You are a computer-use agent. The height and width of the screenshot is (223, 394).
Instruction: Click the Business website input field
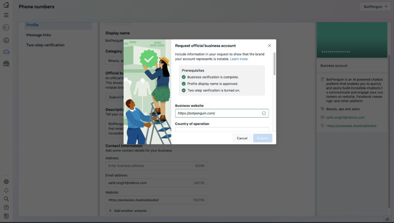point(218,113)
